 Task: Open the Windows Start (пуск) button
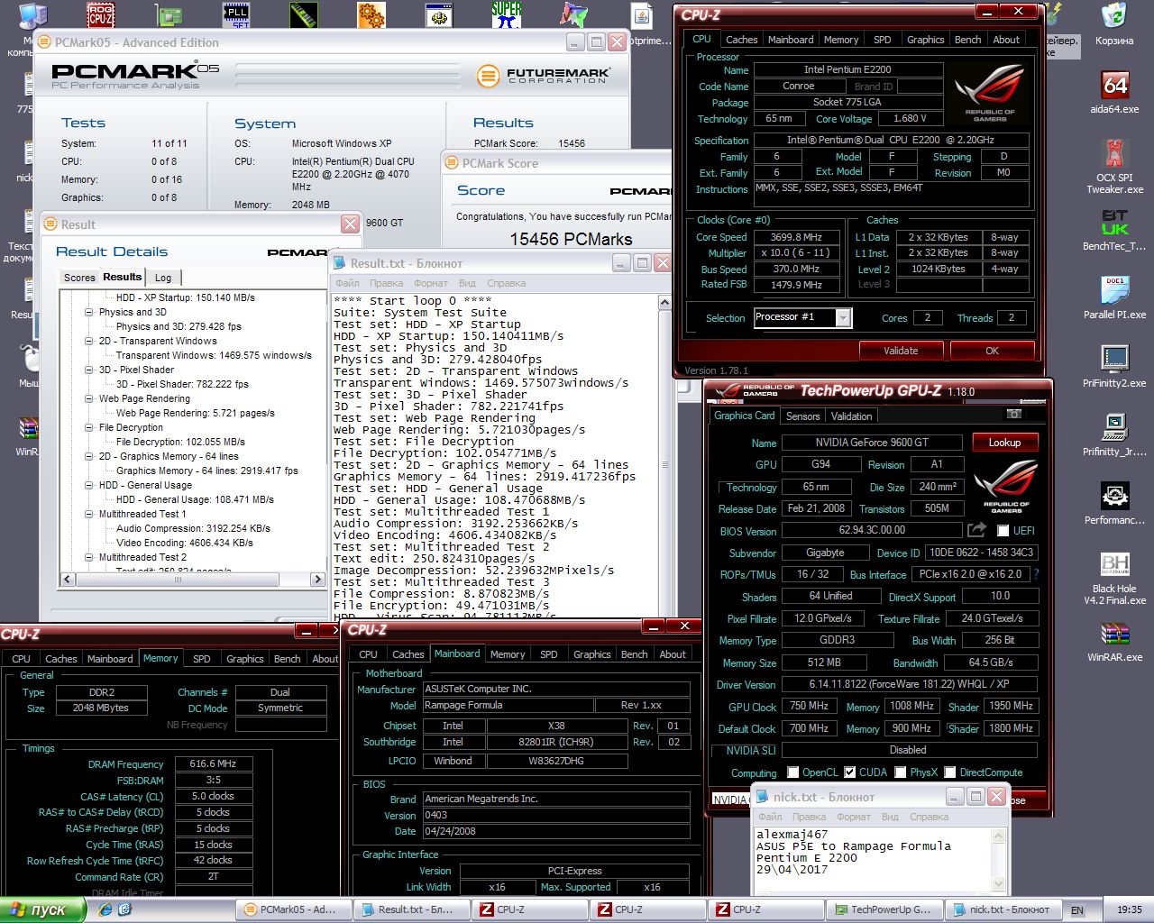tap(43, 910)
